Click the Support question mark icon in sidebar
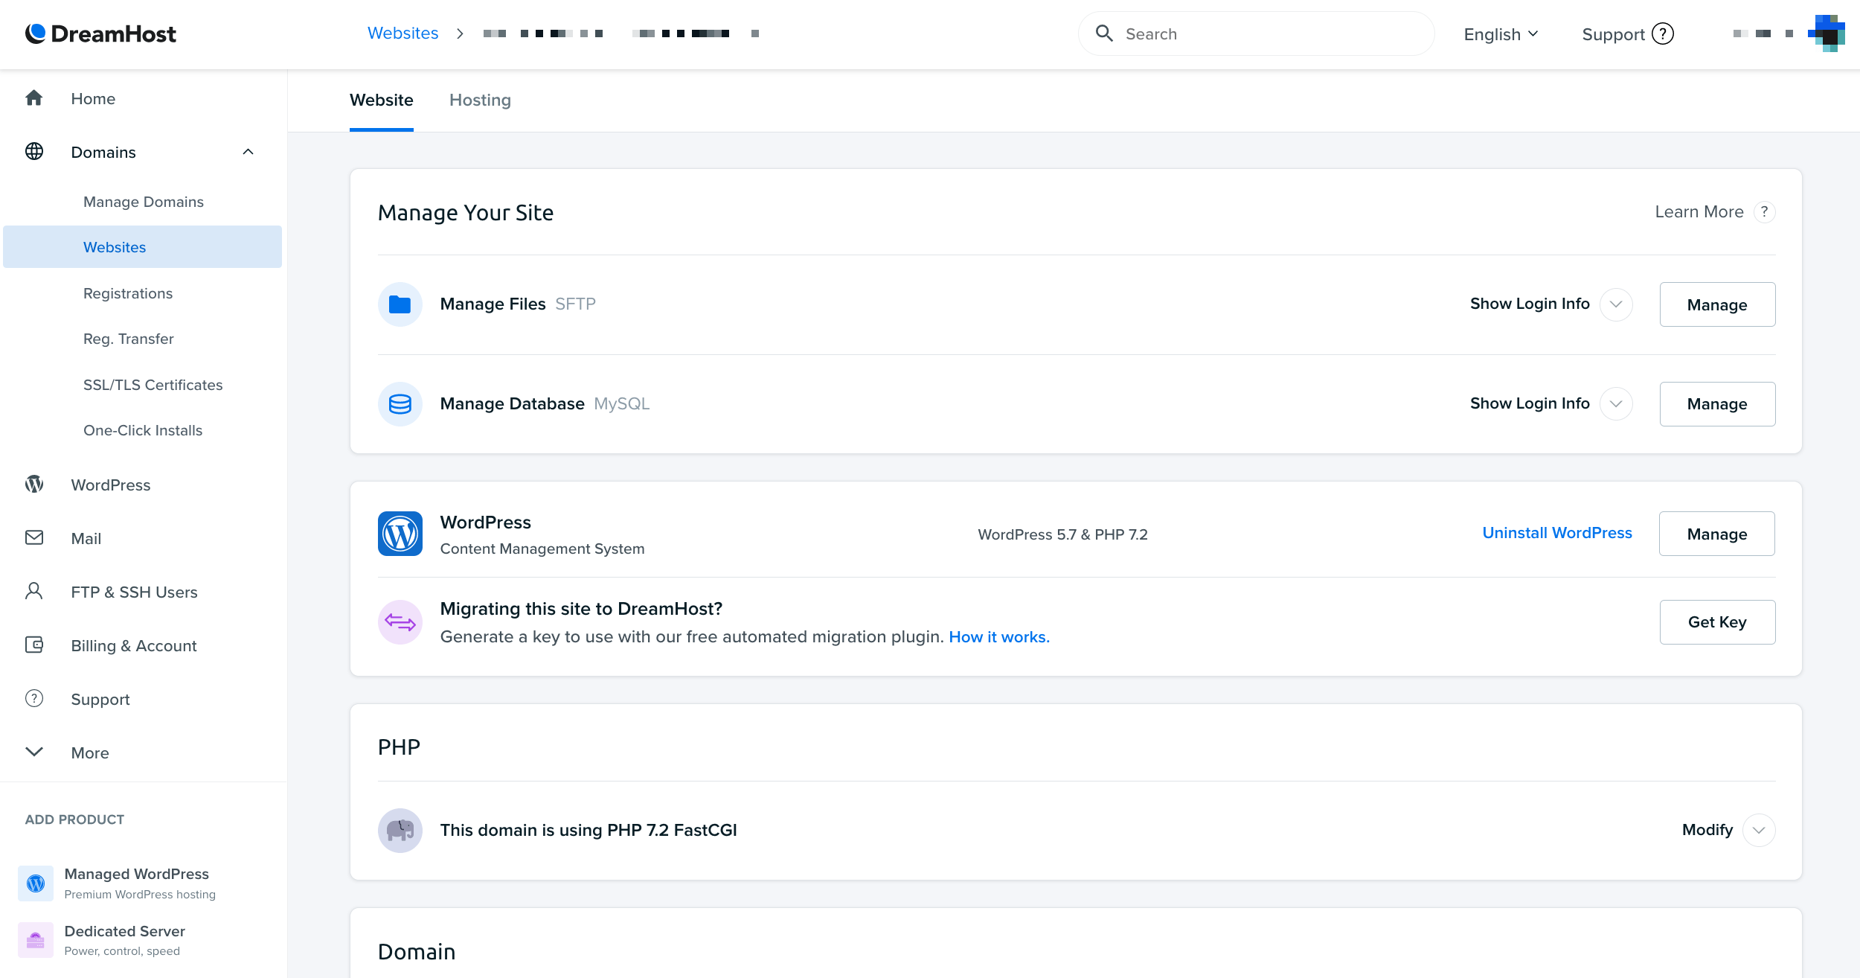 point(34,698)
